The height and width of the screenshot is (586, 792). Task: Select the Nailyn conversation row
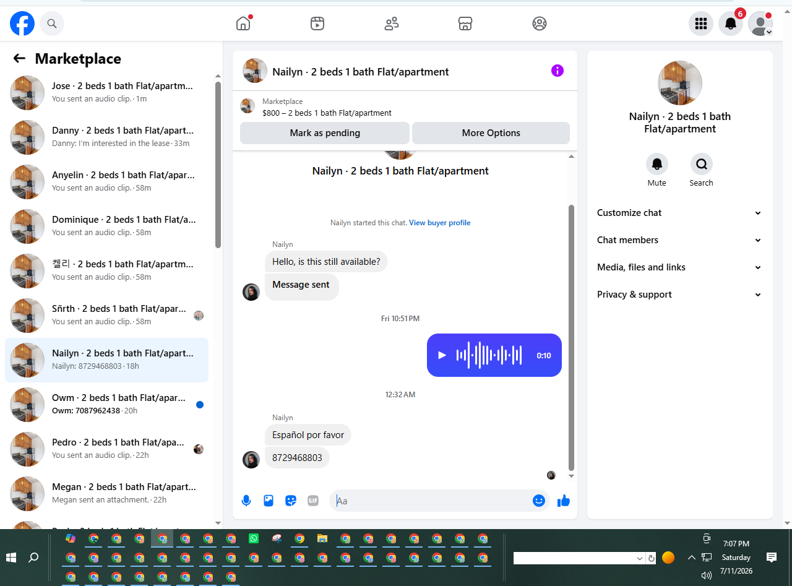tap(106, 360)
